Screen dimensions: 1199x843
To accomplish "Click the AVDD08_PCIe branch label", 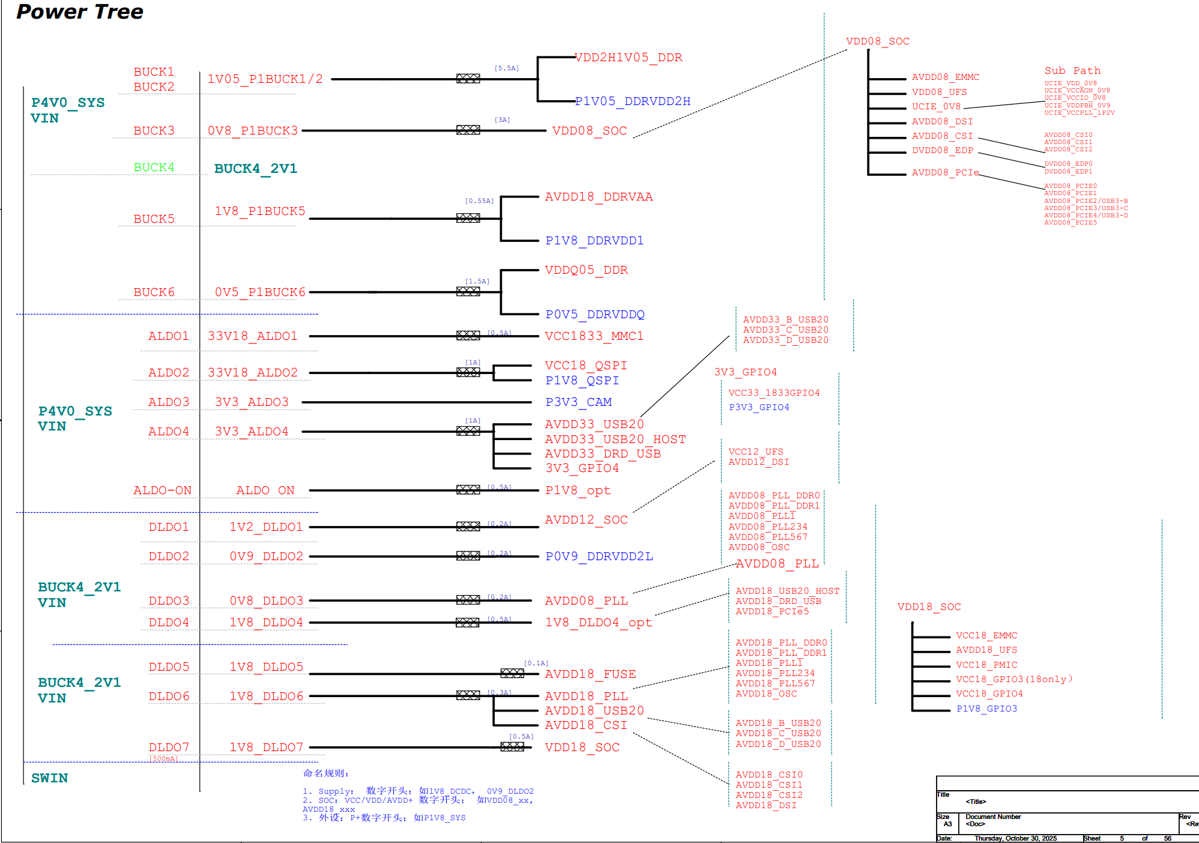I will tap(945, 173).
